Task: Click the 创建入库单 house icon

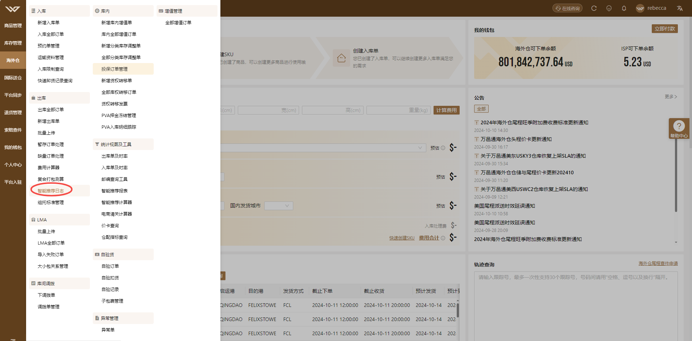Action: (x=341, y=58)
